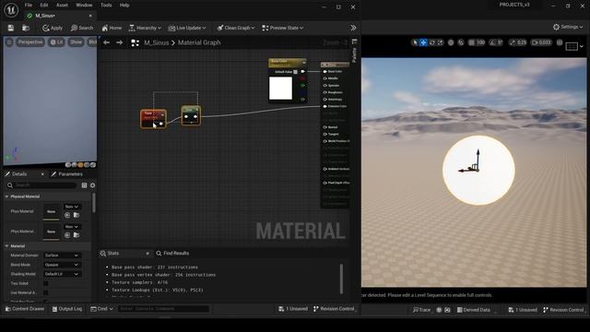Open the Material Domain Surface dropdown
Viewport: 590px width, 332px height.
point(62,255)
